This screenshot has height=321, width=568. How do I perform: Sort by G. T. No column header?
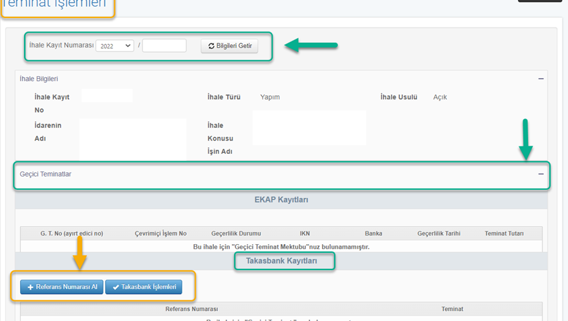pos(72,233)
